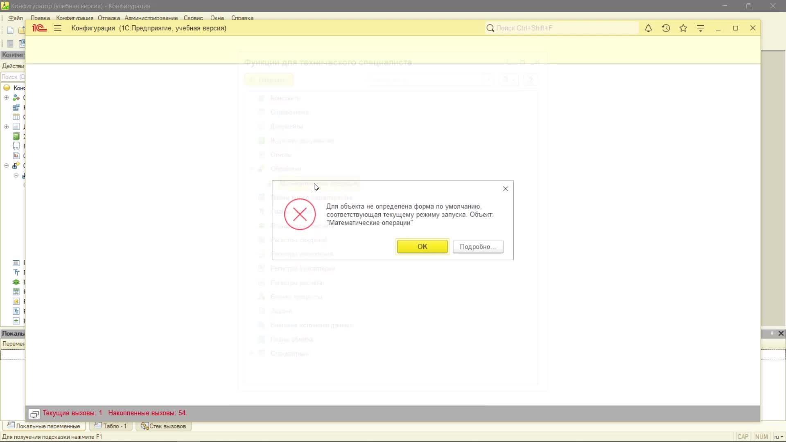The height and width of the screenshot is (442, 786).
Task: Click the Переменная column header
Action: tap(13, 344)
